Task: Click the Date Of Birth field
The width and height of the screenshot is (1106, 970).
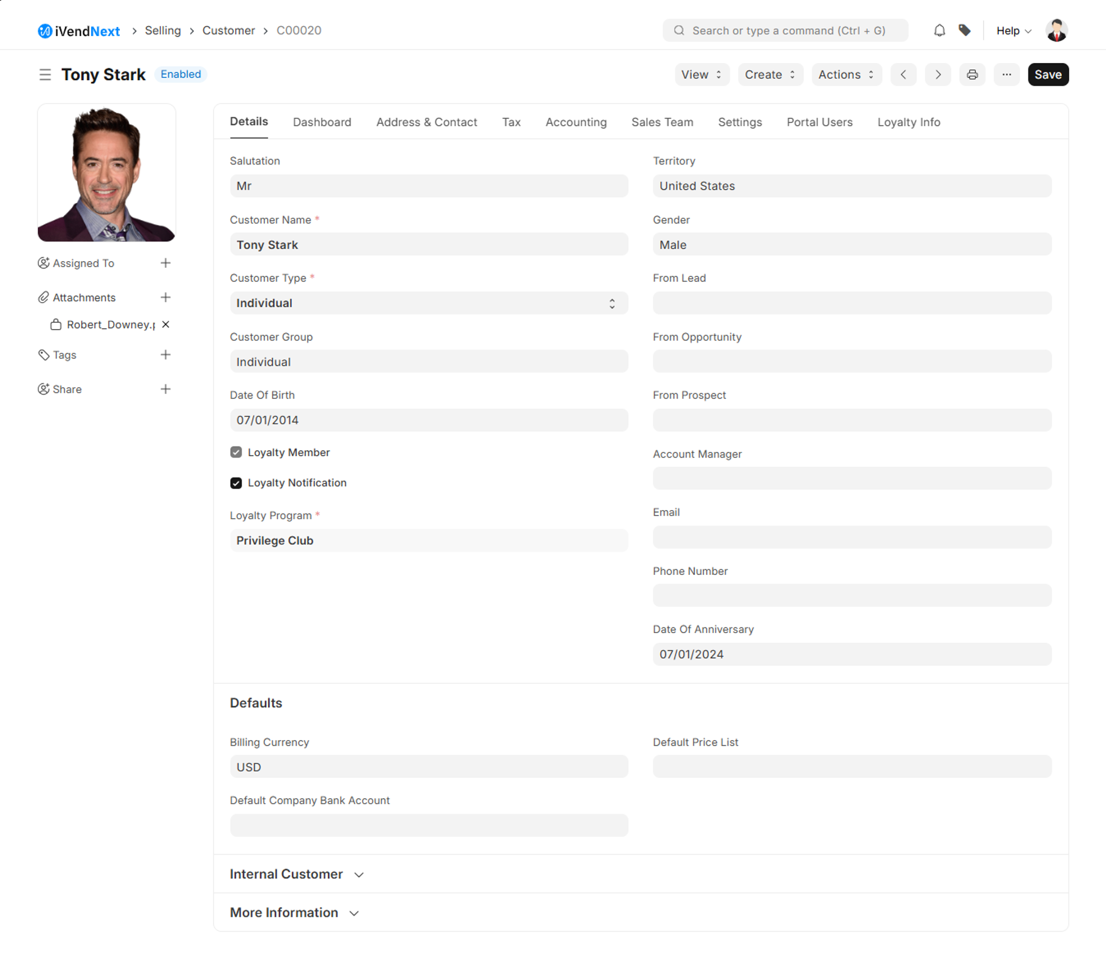Action: coord(428,420)
